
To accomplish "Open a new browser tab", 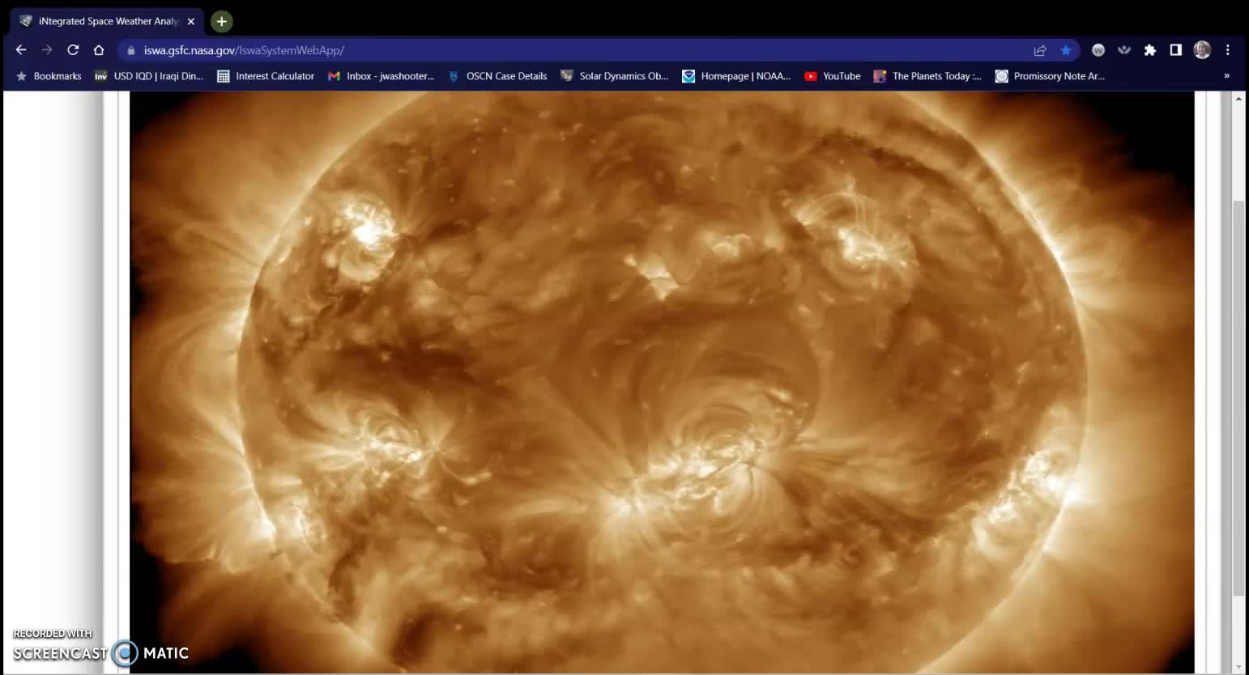I will pos(221,21).
